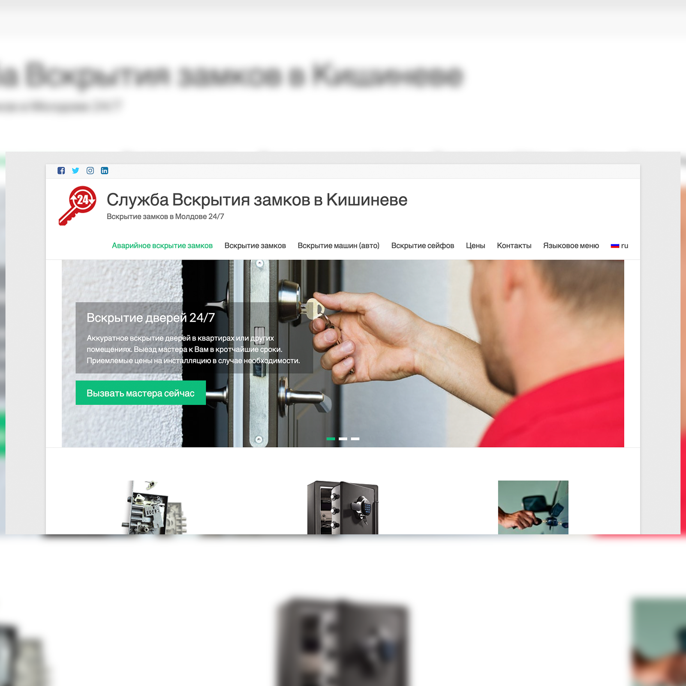
Task: Click the red 24 key logo
Action: [78, 205]
